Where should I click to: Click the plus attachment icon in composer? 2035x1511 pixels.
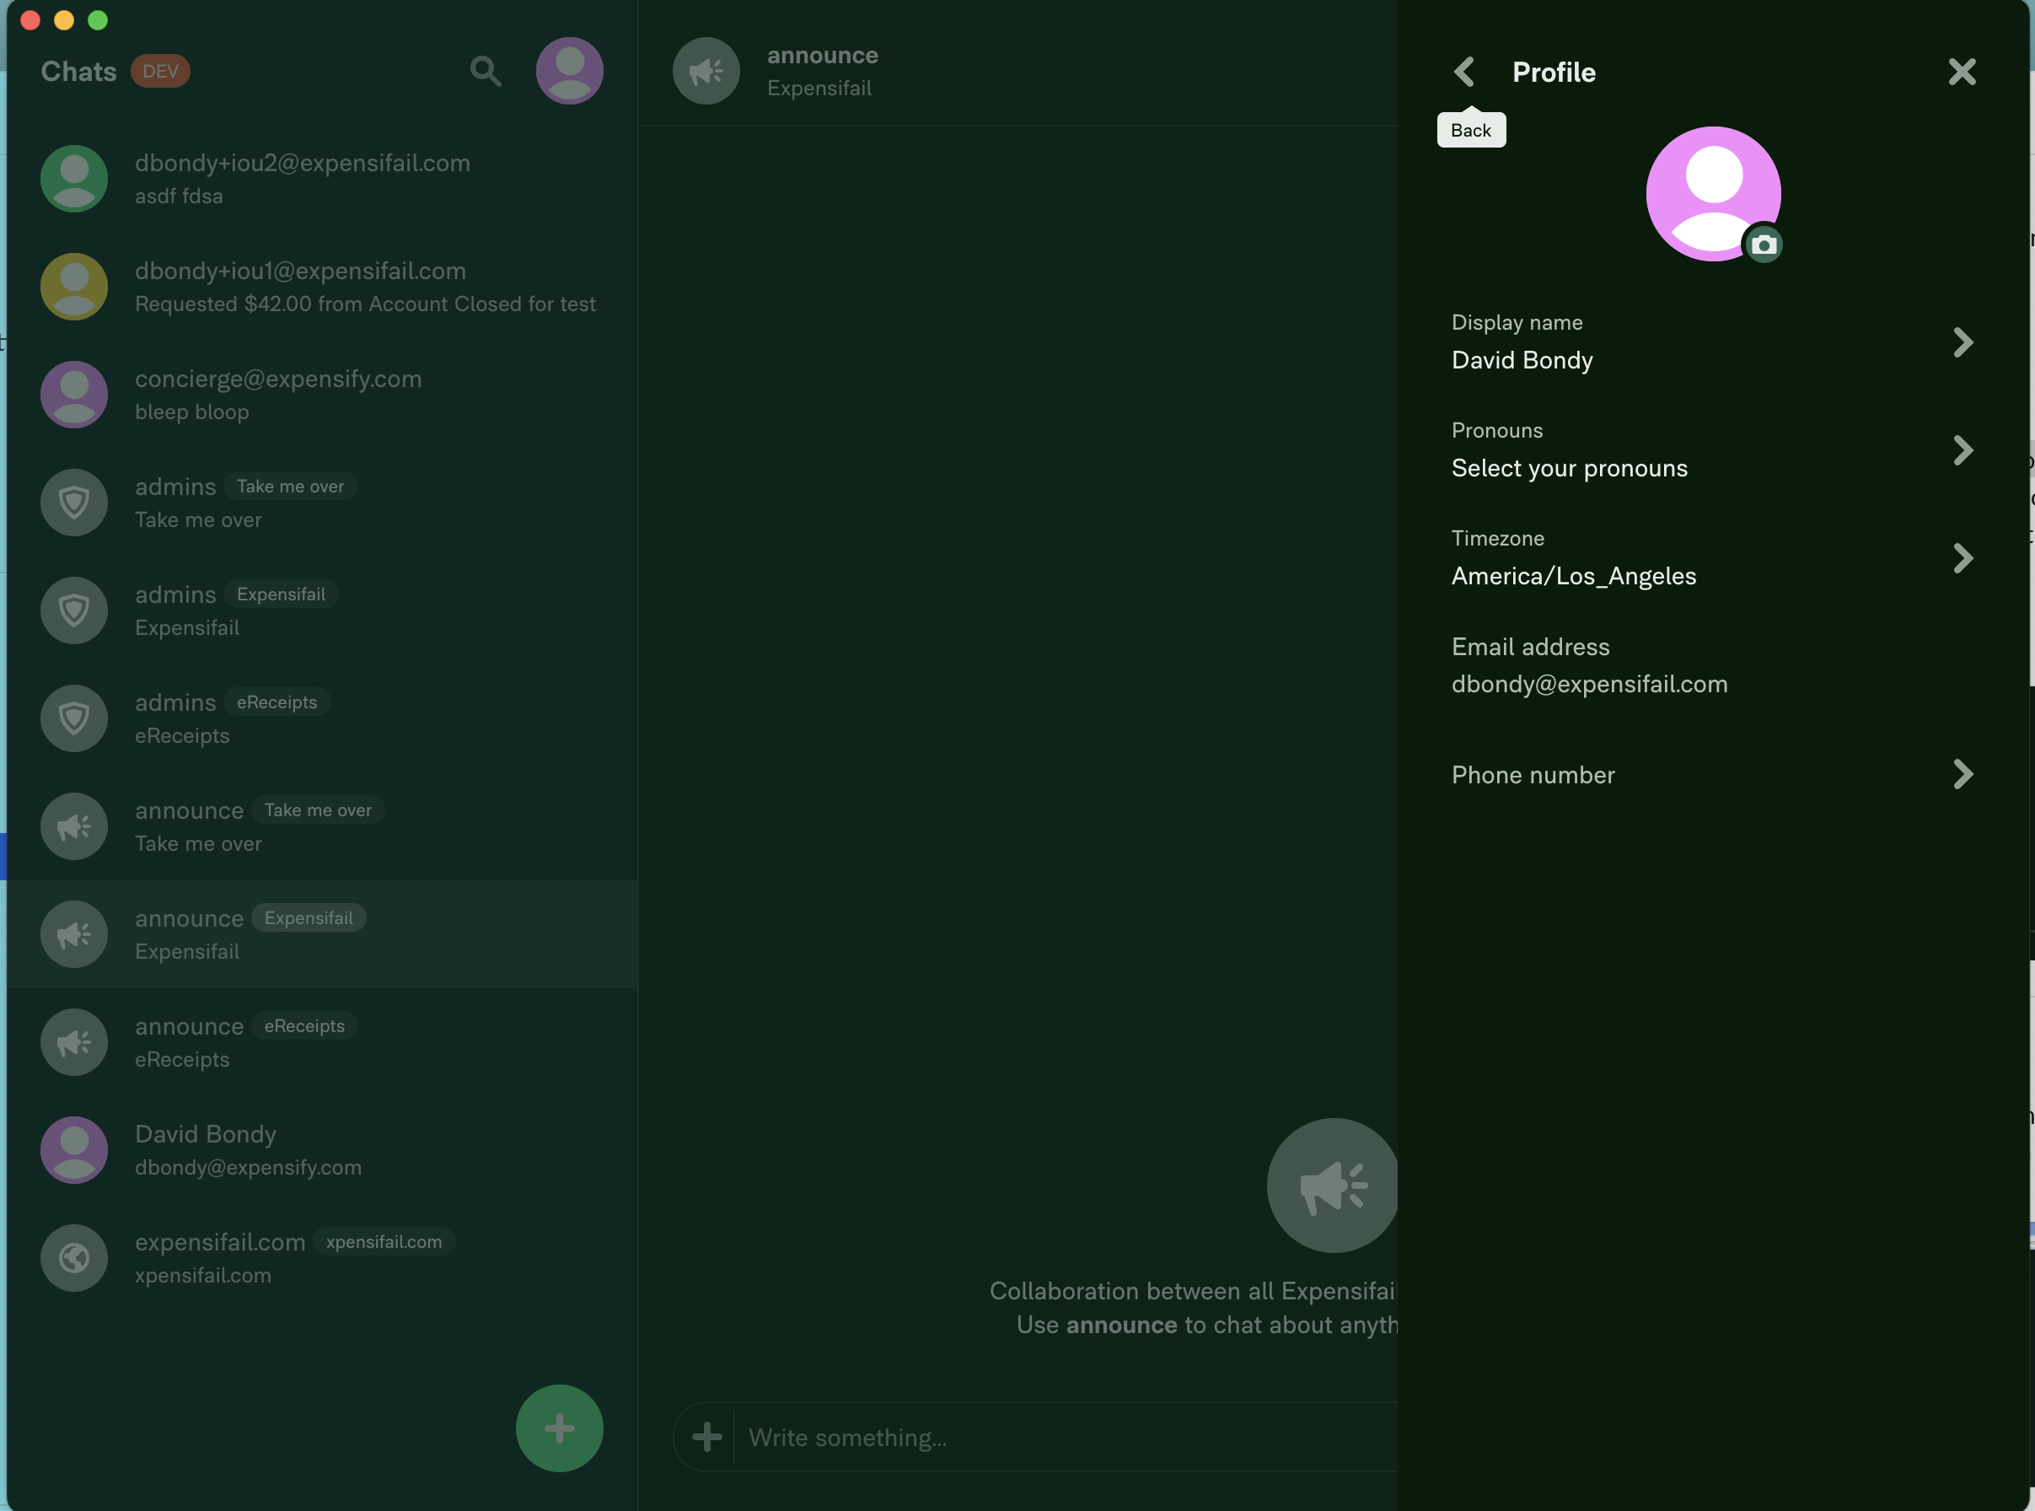coord(706,1436)
